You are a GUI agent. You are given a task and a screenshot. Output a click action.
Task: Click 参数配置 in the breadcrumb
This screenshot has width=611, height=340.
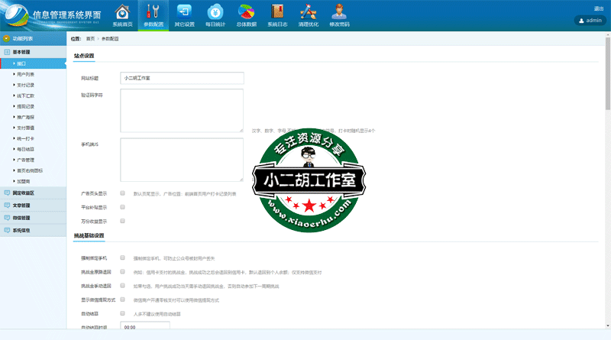110,39
